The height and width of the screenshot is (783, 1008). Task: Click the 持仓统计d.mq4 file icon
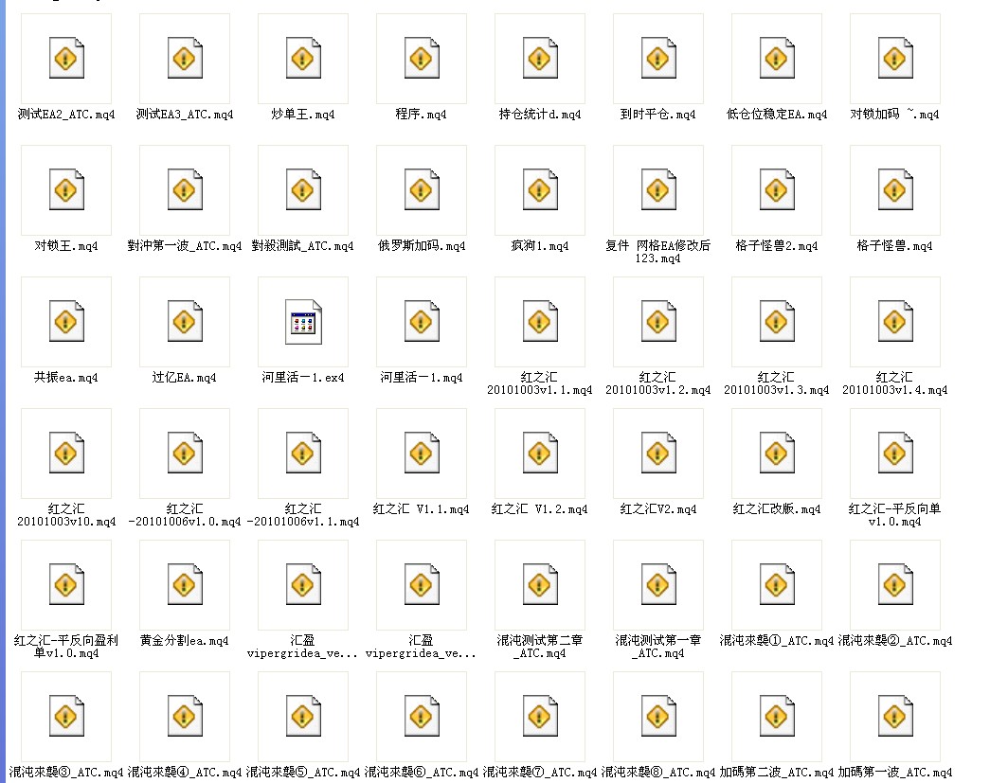coord(539,59)
